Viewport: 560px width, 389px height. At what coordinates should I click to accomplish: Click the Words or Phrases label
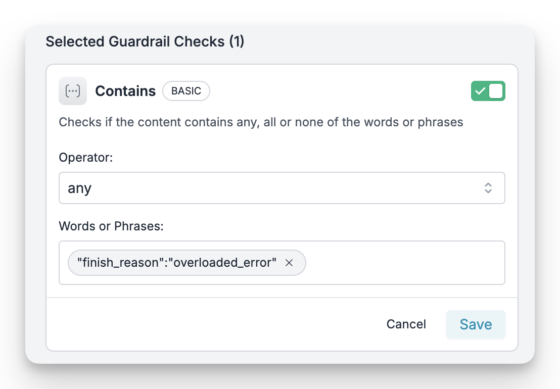[111, 226]
